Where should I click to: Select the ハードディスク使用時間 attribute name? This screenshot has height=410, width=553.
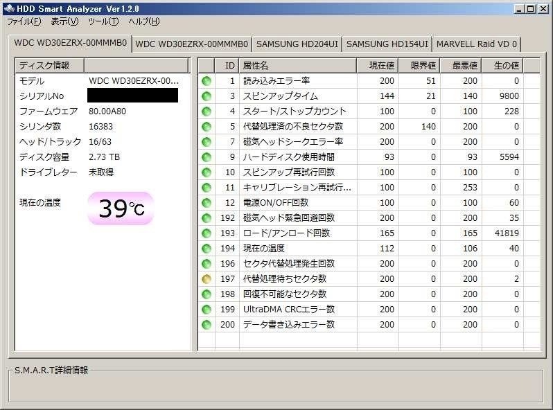[289, 157]
